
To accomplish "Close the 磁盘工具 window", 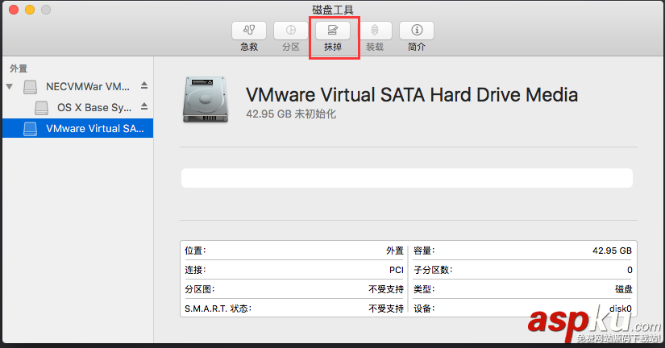I will pyautogui.click(x=14, y=10).
